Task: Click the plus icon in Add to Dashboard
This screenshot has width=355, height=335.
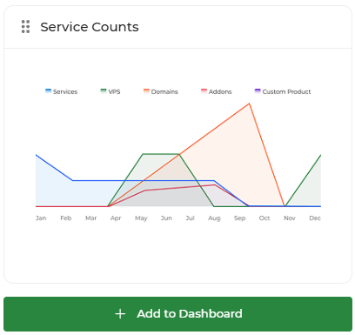Action: coord(120,314)
